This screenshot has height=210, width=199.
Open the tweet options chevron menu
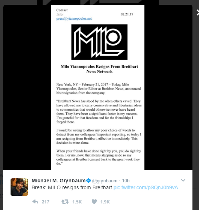tap(183, 180)
